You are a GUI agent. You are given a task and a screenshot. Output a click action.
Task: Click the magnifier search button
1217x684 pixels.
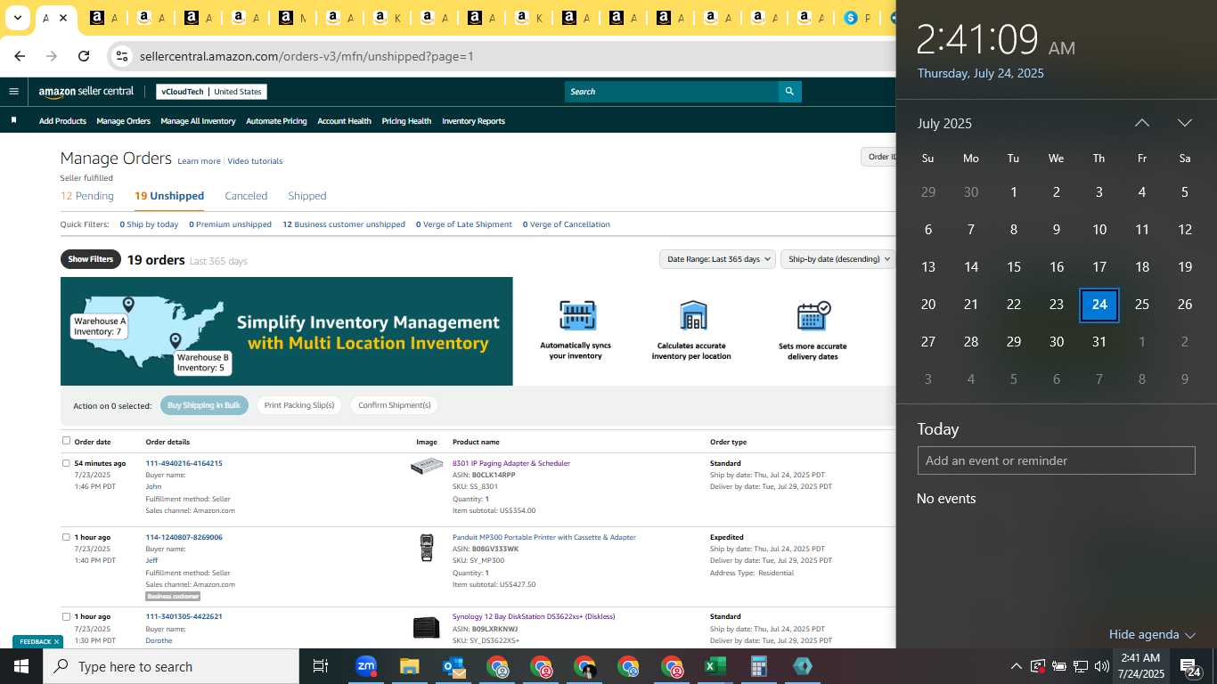(x=789, y=91)
